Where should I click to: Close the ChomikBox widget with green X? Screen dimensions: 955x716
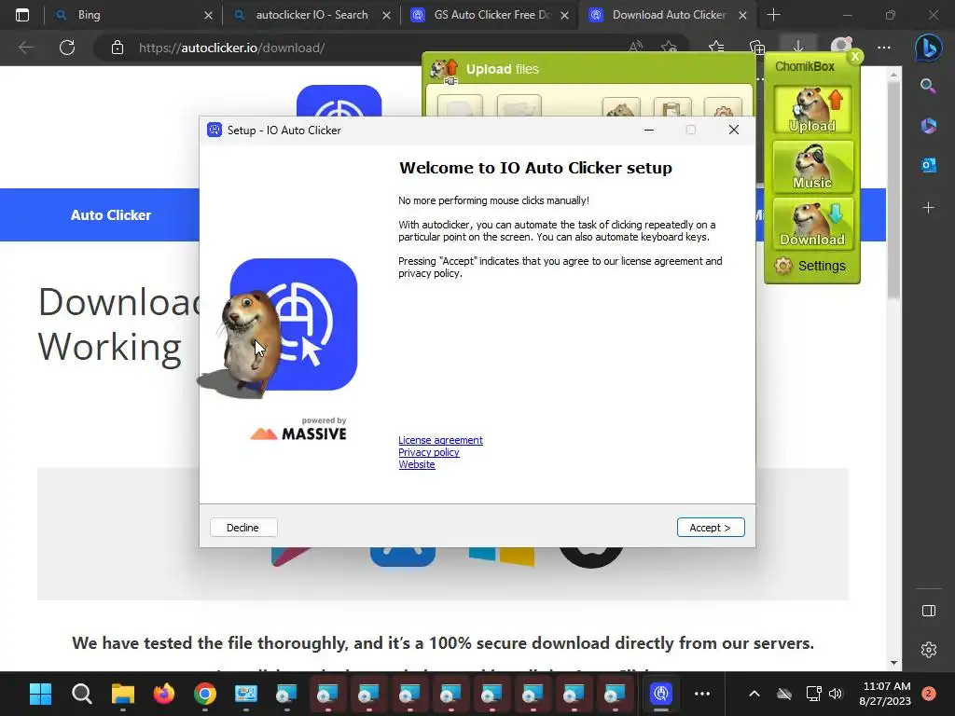pos(855,57)
